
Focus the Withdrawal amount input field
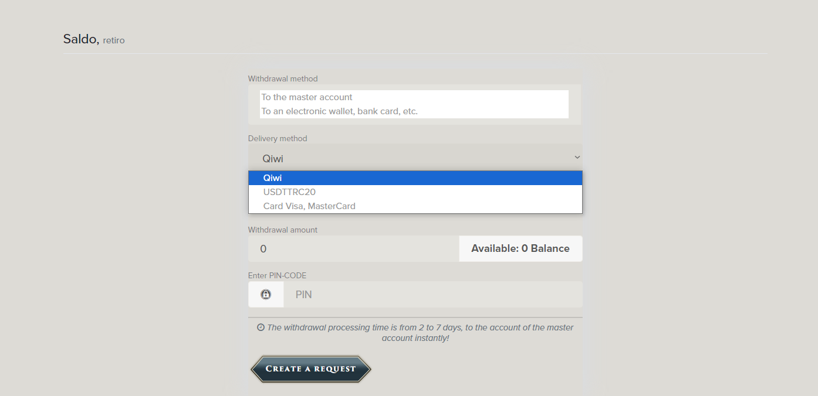(x=353, y=249)
